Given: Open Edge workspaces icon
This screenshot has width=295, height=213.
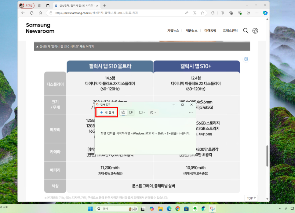Looking at the screenshot, I should 39,5.
